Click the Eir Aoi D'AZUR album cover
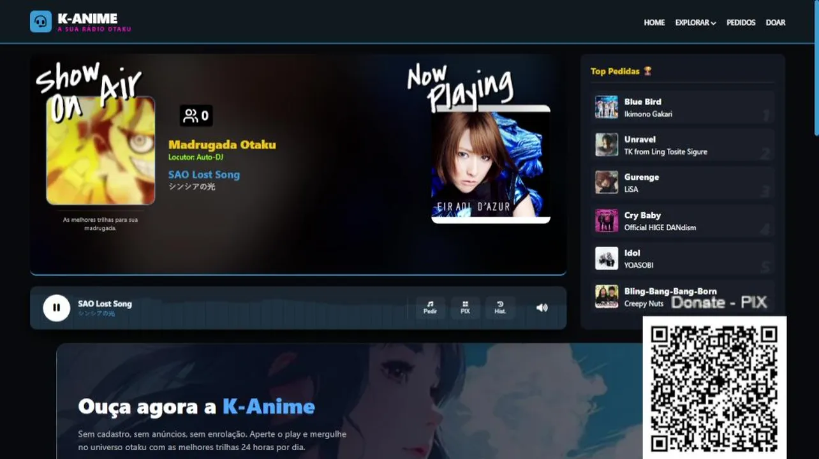Viewport: 819px width, 459px height. pos(491,164)
